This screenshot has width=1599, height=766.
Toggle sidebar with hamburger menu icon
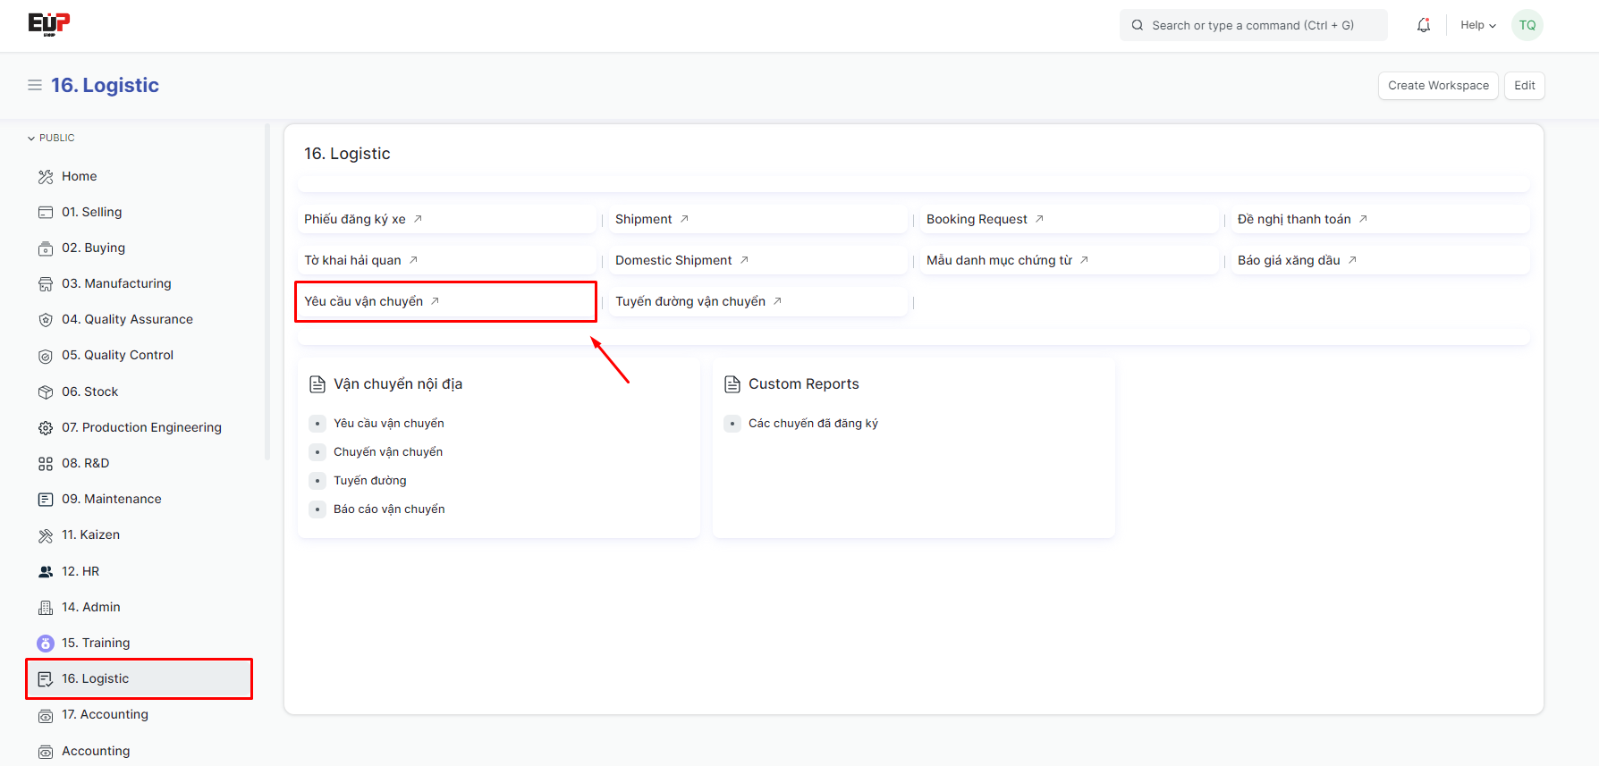click(35, 85)
